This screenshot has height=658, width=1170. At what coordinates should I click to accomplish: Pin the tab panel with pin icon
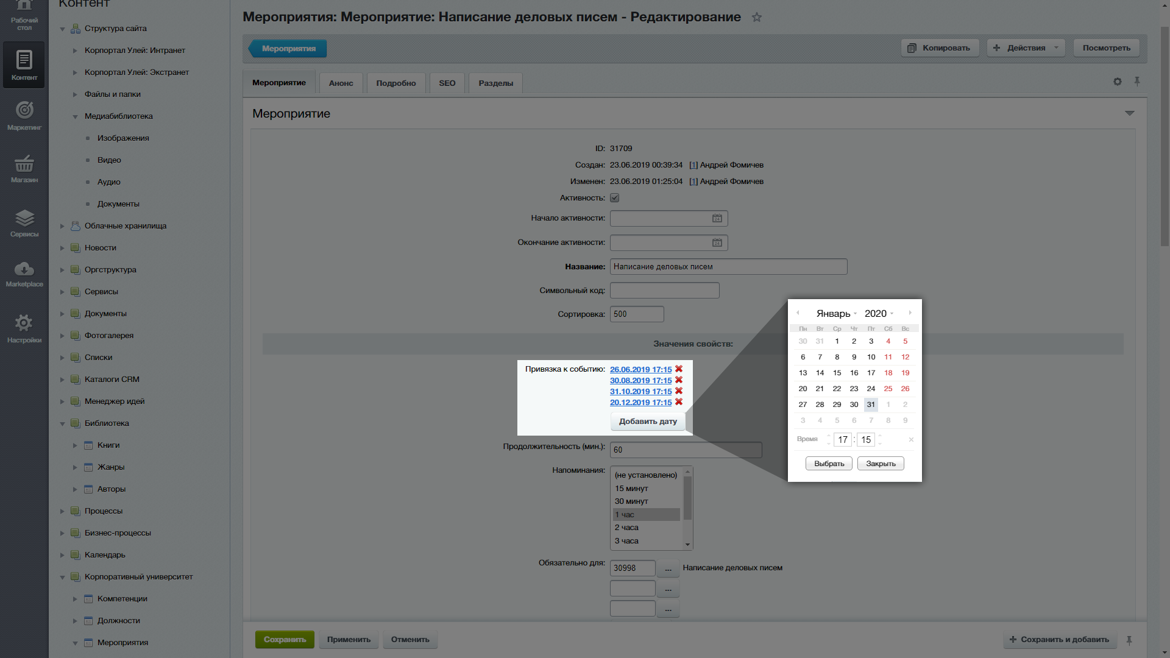pyautogui.click(x=1136, y=82)
